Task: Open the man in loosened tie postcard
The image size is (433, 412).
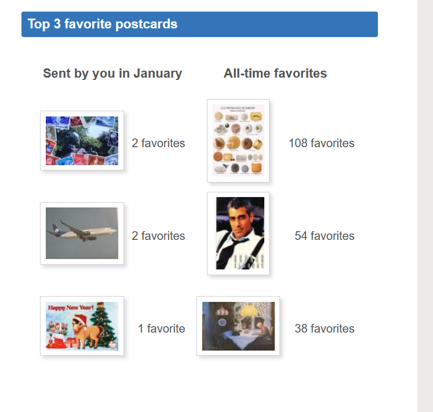Action: coord(238,233)
